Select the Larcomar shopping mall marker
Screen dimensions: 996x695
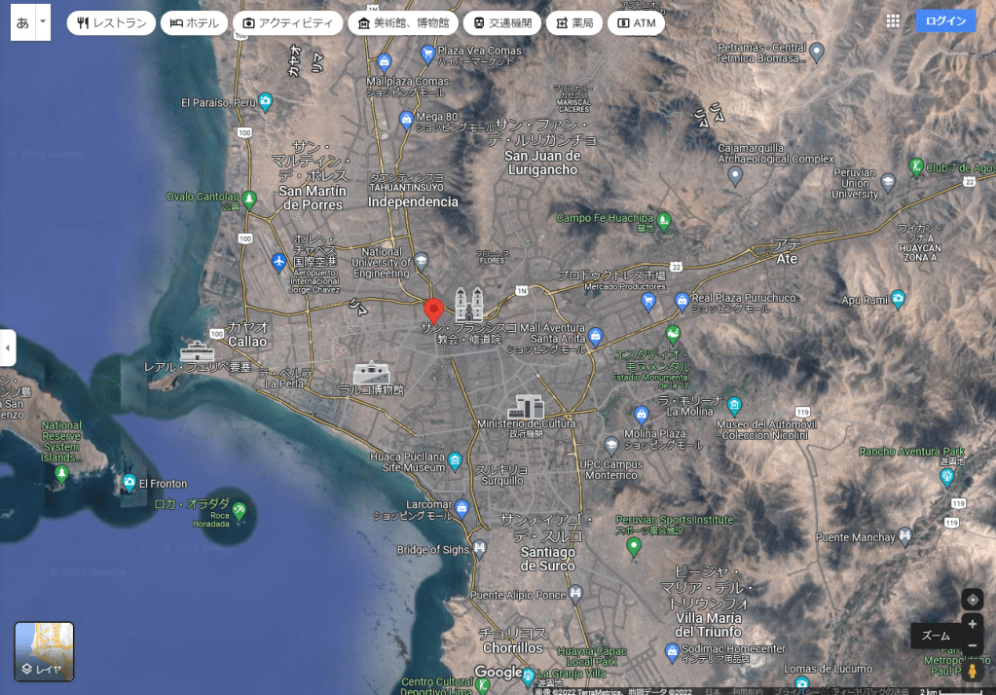[x=462, y=507]
